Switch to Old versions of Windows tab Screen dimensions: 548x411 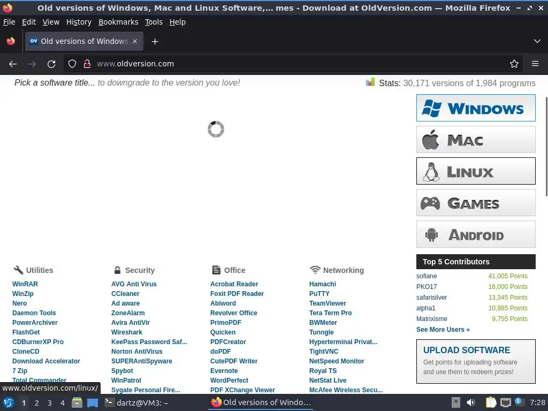click(84, 41)
